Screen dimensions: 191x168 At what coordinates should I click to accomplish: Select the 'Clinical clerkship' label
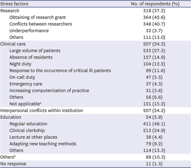(x=27, y=130)
